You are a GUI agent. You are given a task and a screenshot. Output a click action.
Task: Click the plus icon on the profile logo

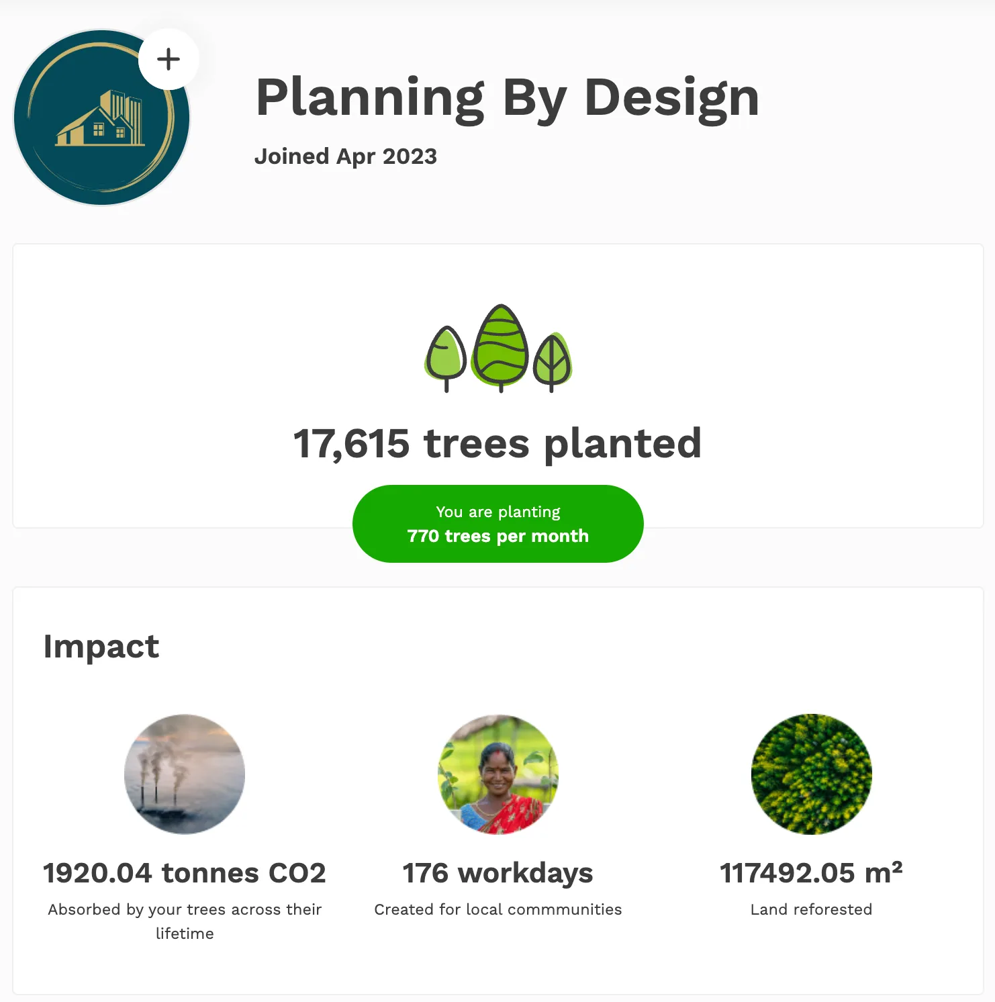point(169,59)
